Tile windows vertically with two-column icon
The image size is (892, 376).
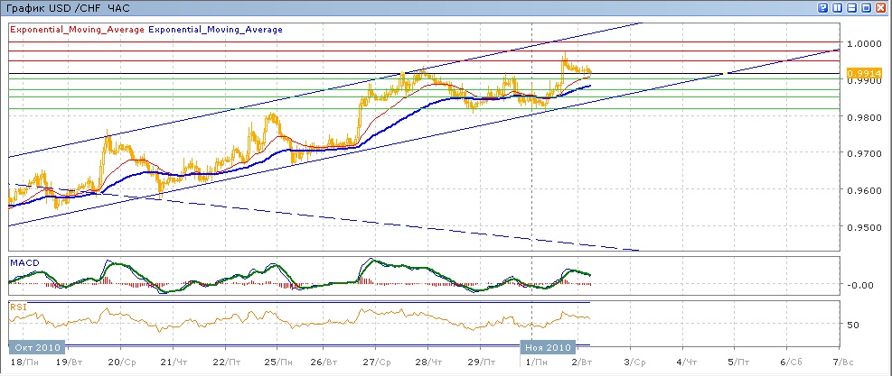coord(838,8)
